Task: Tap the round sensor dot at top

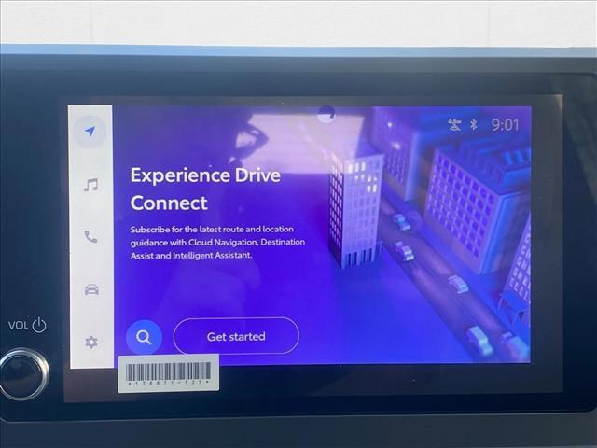Action: pos(326,114)
